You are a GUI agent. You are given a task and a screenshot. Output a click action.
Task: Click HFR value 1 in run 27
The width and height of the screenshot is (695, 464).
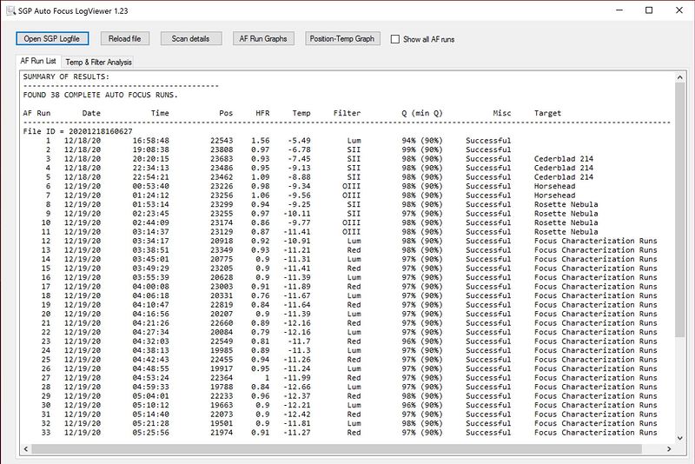(267, 378)
